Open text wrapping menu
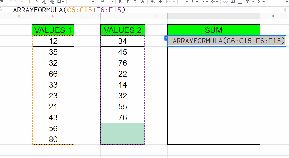This screenshot has width=289, height=158. 204,2
